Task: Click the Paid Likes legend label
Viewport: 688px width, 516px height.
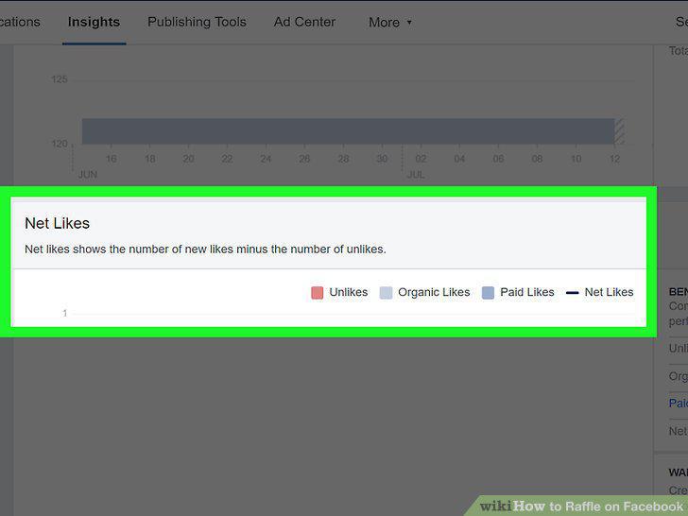Action: [527, 292]
